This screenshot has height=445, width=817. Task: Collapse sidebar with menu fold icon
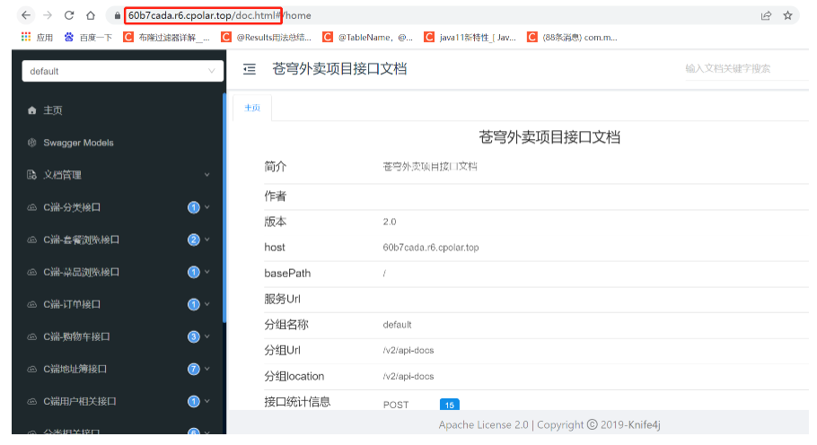pos(250,69)
